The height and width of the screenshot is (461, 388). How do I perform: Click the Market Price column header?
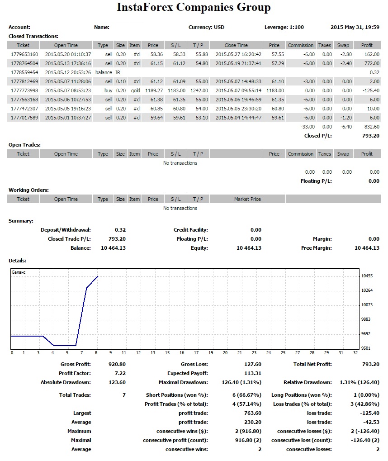tap(247, 199)
